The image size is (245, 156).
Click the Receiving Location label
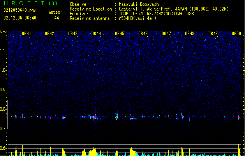tap(91, 9)
